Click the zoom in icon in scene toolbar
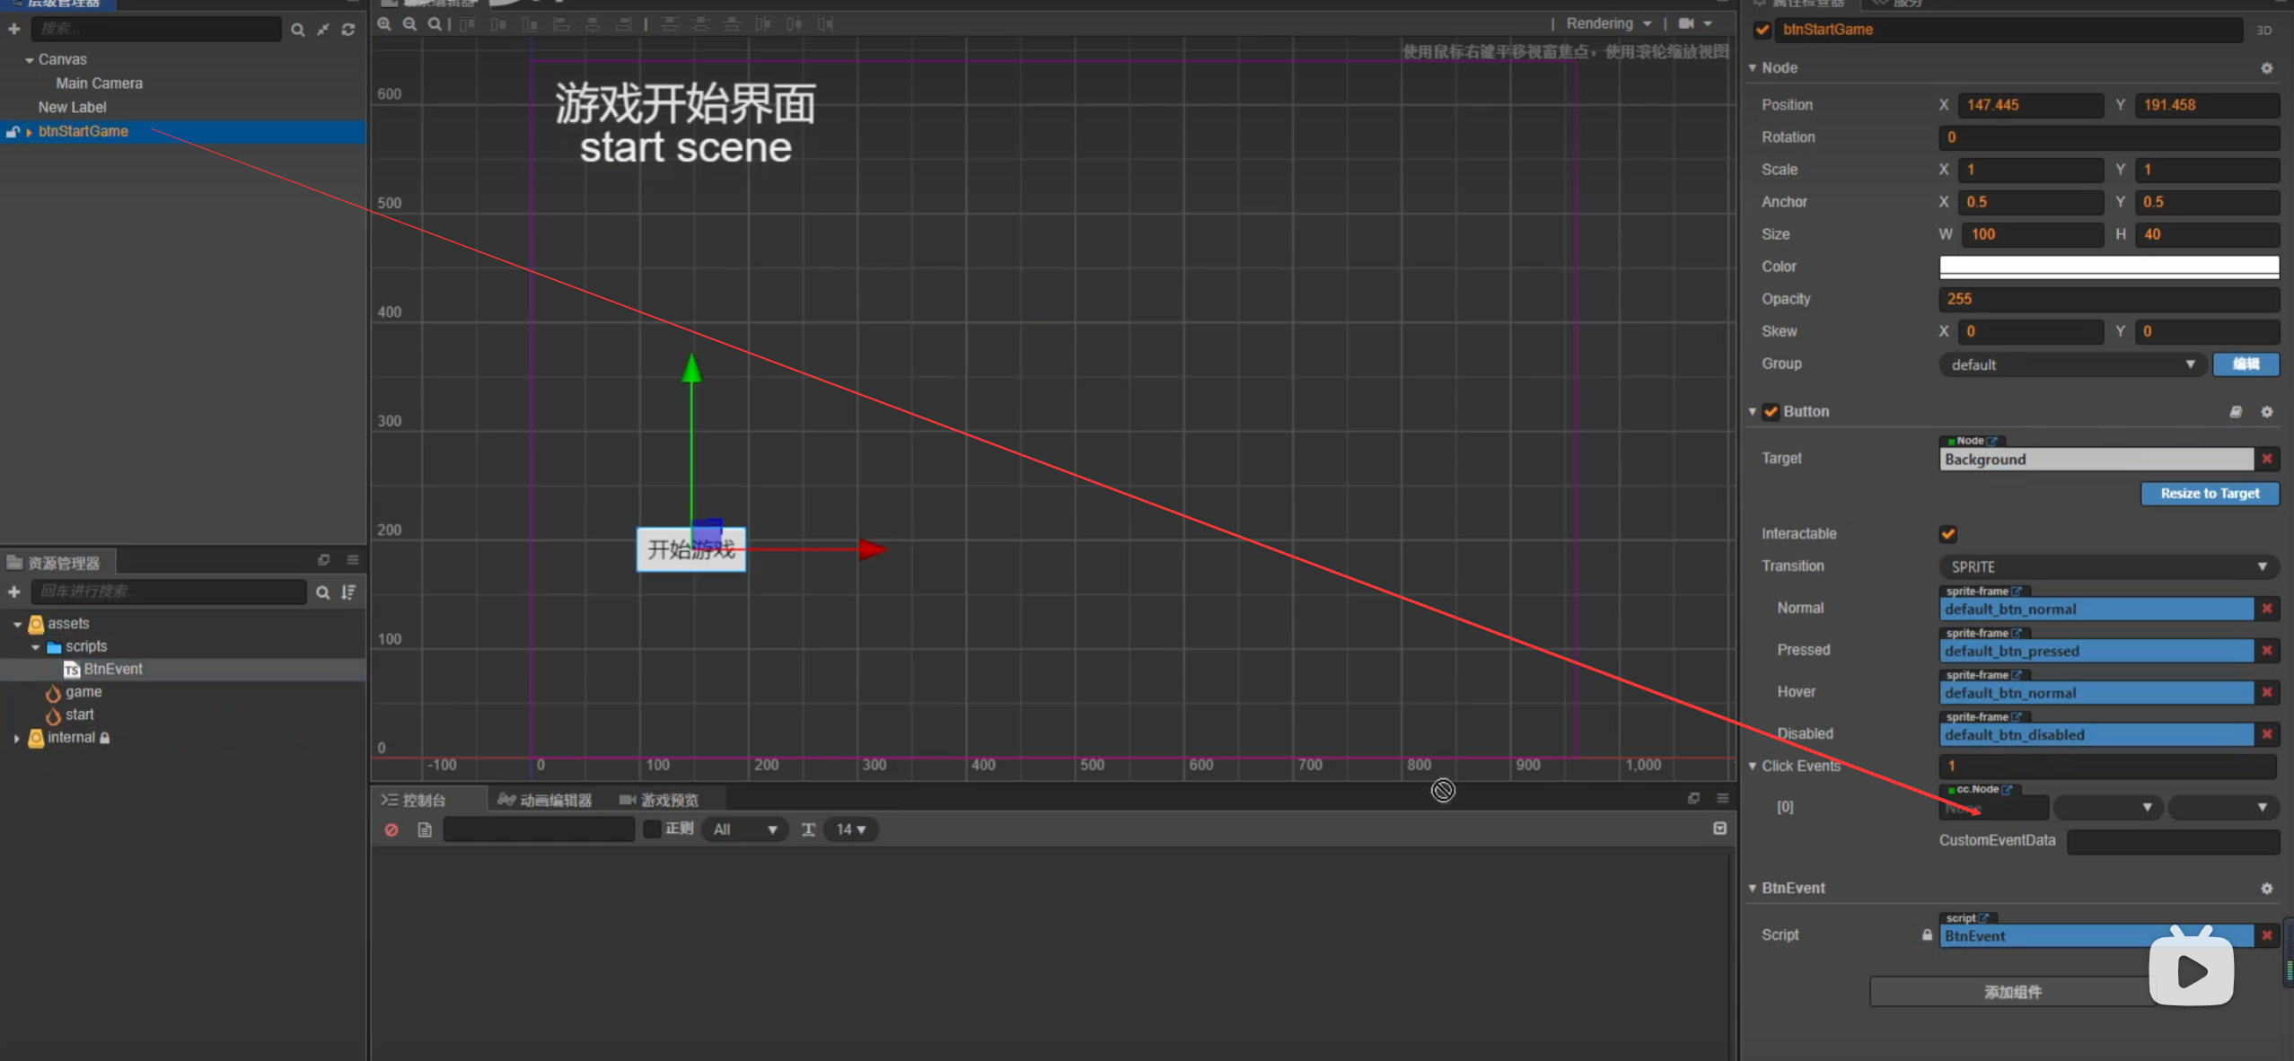The image size is (2294, 1061). pos(384,24)
